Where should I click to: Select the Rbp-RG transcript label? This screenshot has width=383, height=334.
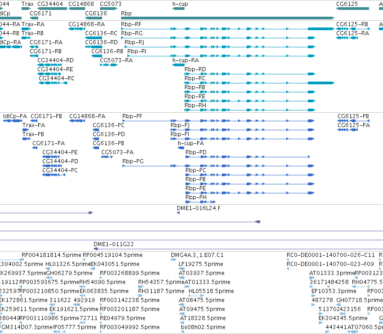click(x=132, y=33)
